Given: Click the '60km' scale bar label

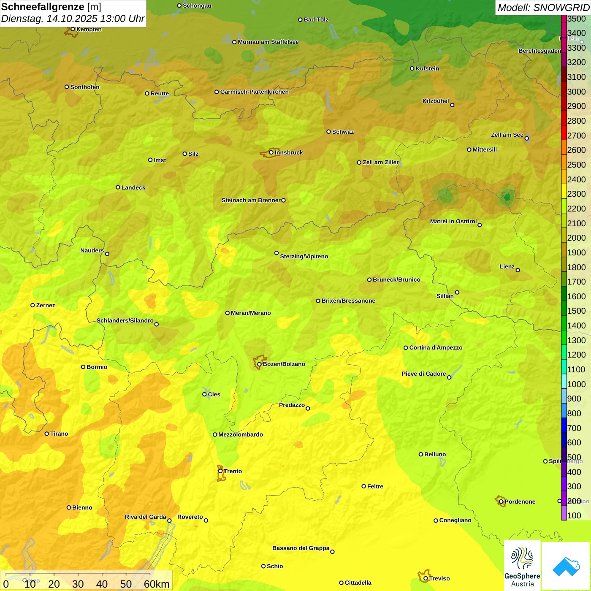Looking at the screenshot, I should (x=157, y=584).
